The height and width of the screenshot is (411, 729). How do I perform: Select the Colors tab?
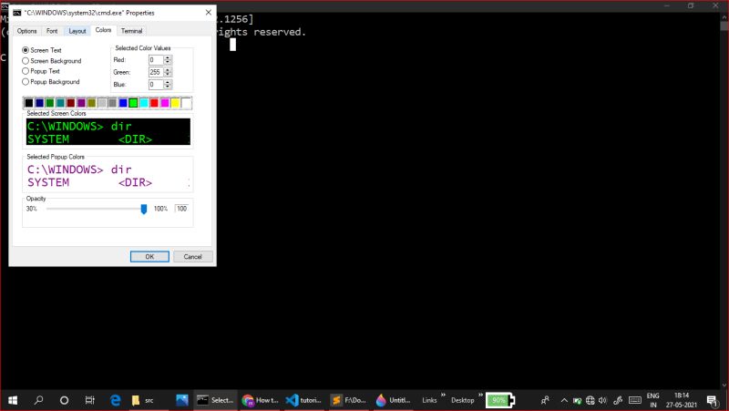pos(103,30)
